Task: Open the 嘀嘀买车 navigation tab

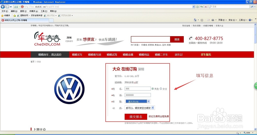Action: 77,55
